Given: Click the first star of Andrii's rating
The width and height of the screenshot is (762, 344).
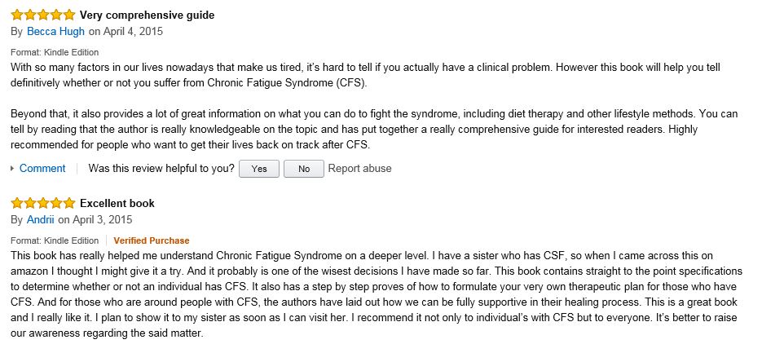Looking at the screenshot, I should (16, 203).
